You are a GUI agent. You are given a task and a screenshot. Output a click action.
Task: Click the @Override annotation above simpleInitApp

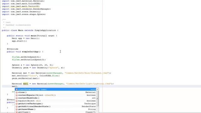coord(13,49)
